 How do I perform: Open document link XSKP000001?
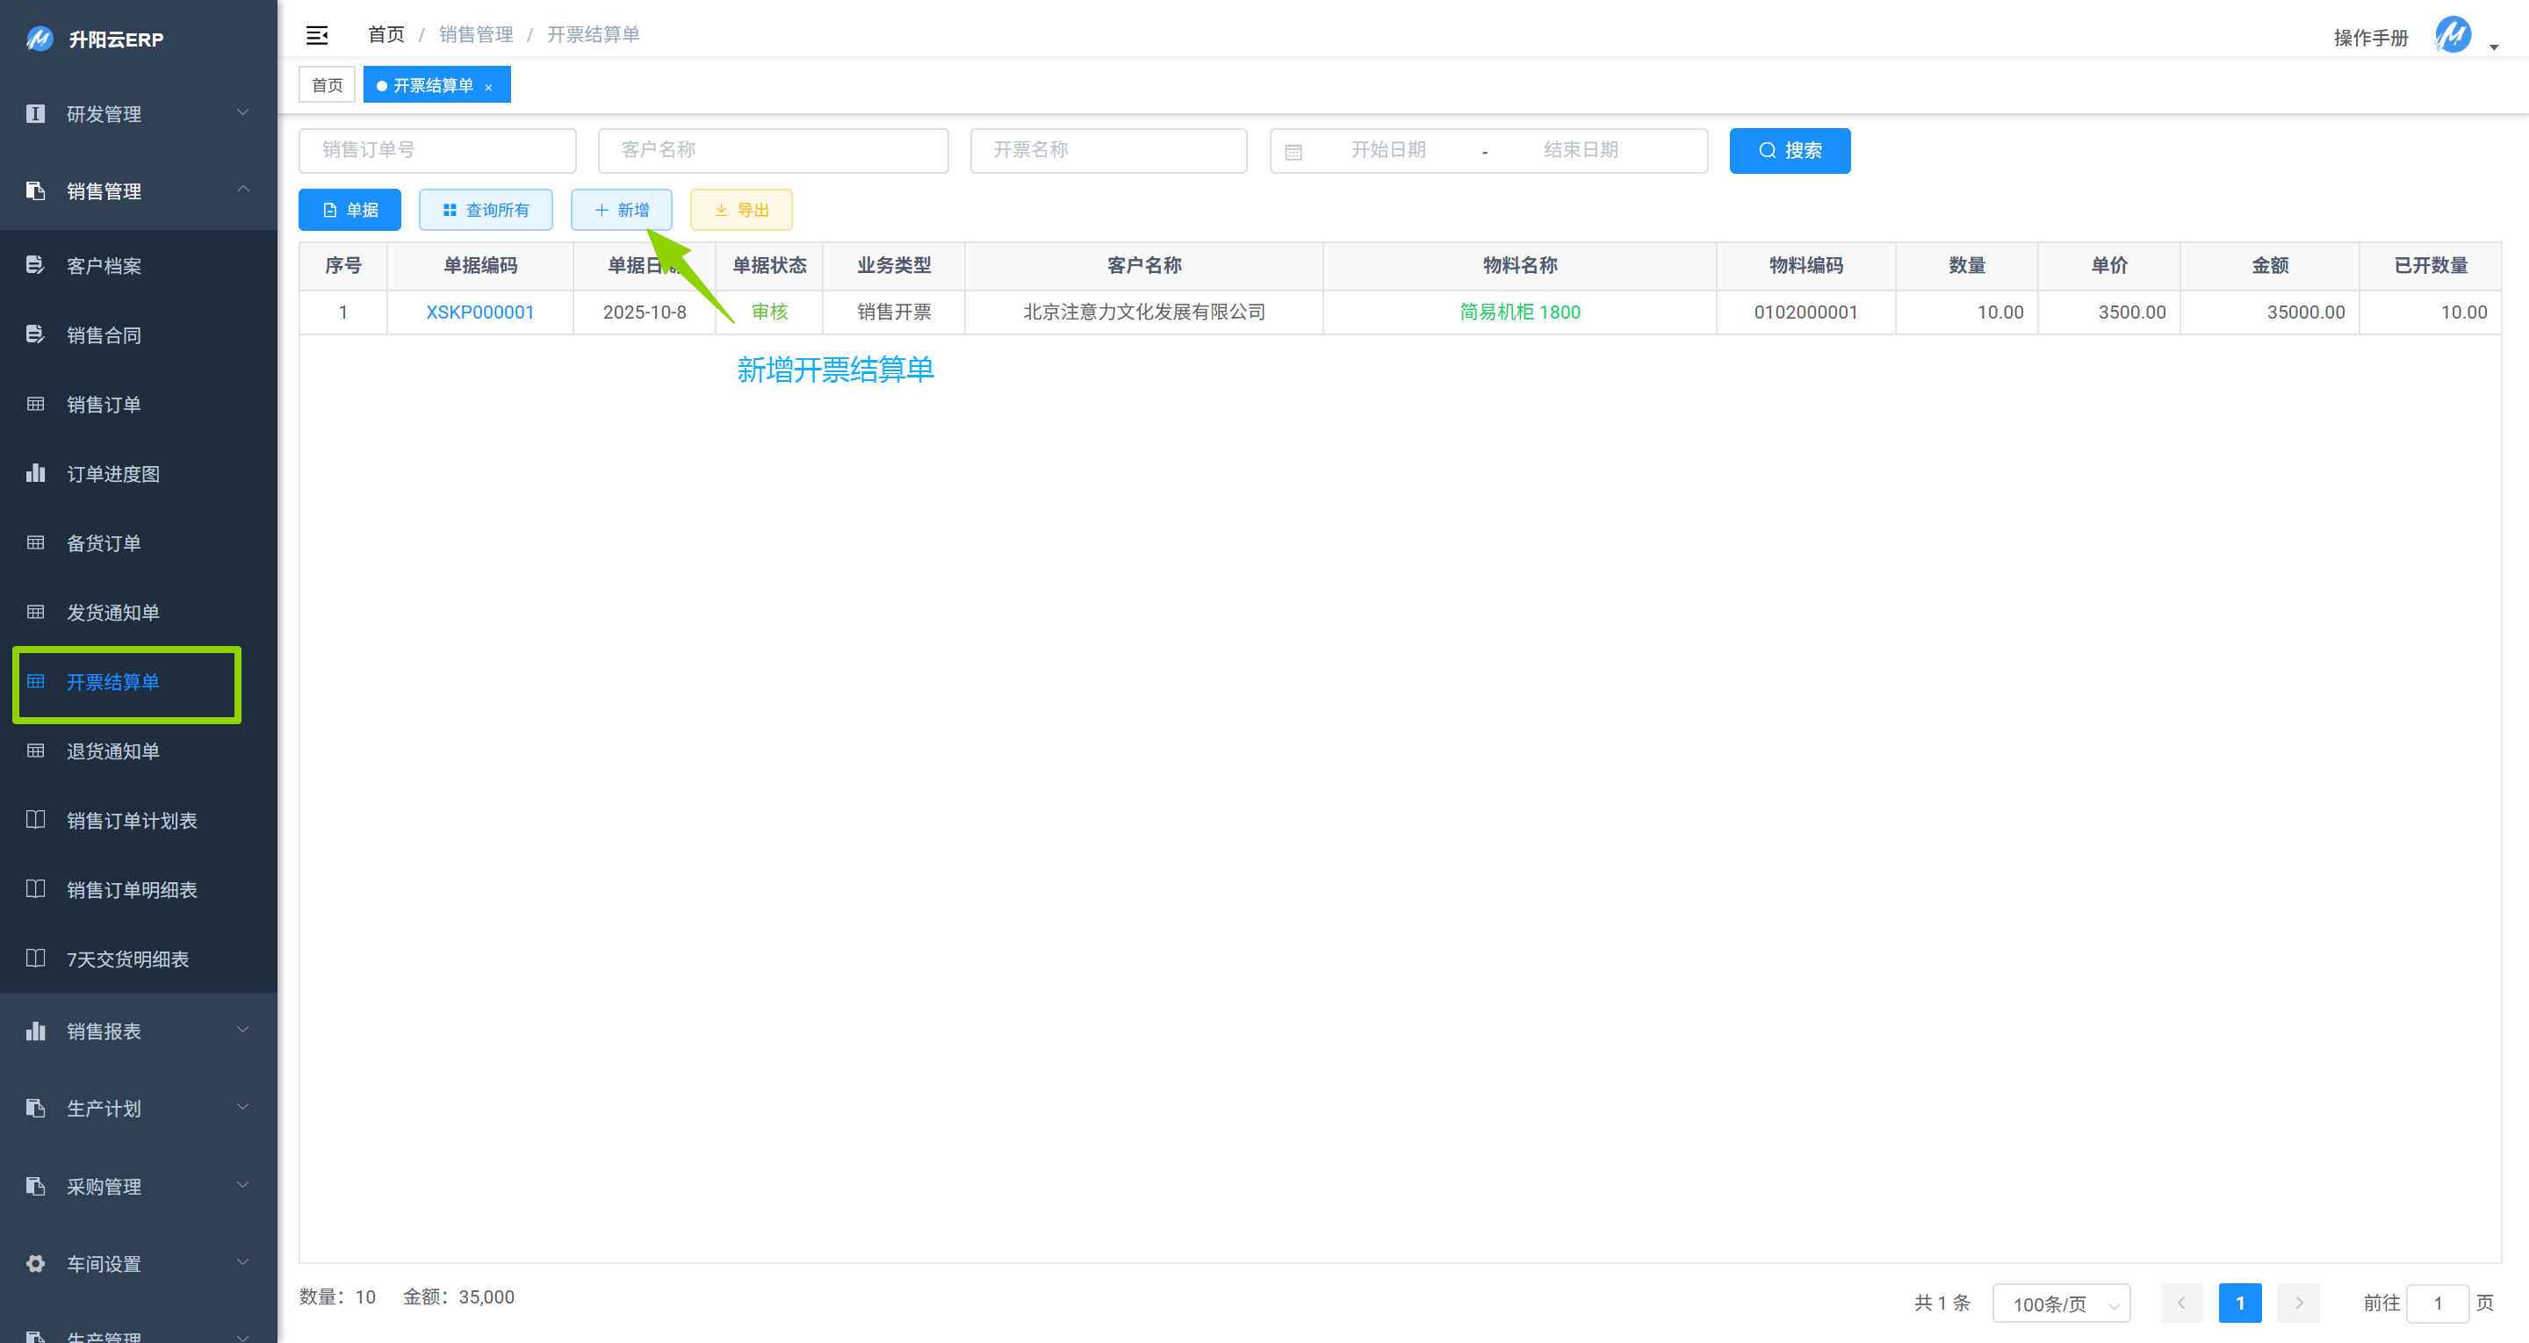tap(480, 312)
